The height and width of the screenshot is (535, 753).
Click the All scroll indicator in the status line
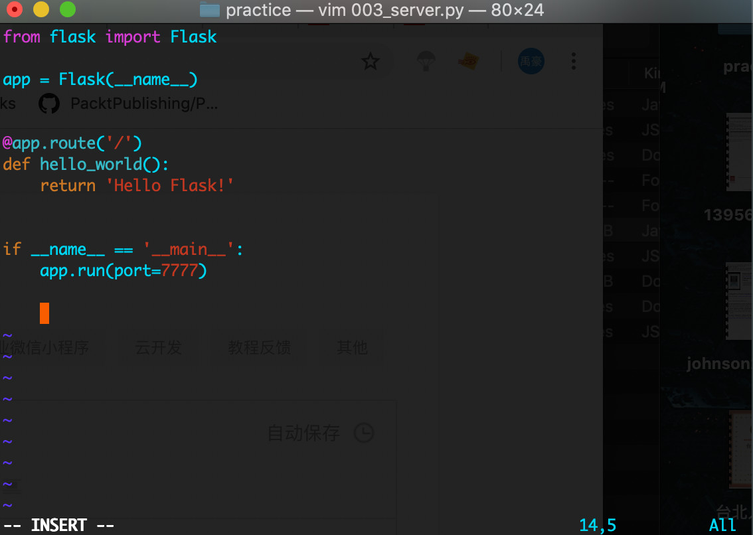pyautogui.click(x=722, y=525)
